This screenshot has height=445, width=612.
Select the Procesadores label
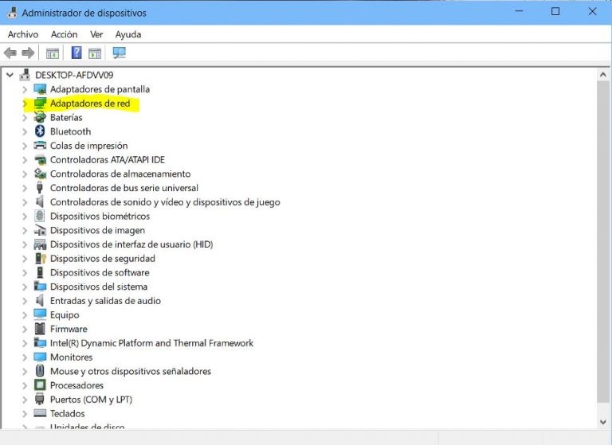coord(76,385)
